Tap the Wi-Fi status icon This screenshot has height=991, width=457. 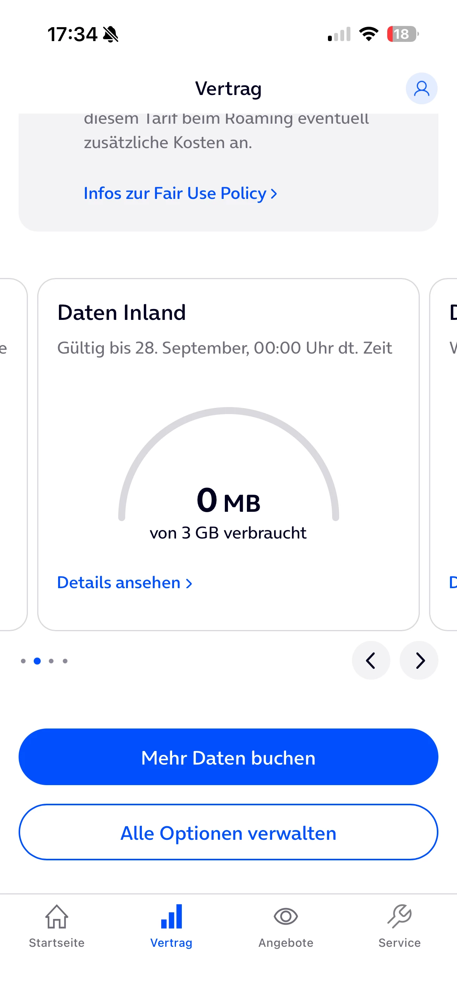click(369, 34)
